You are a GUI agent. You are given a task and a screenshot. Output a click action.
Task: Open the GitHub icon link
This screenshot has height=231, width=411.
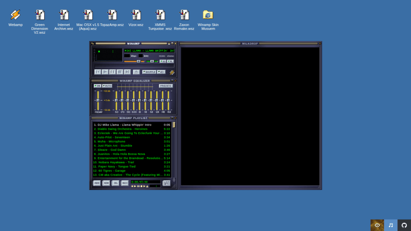coord(404,225)
